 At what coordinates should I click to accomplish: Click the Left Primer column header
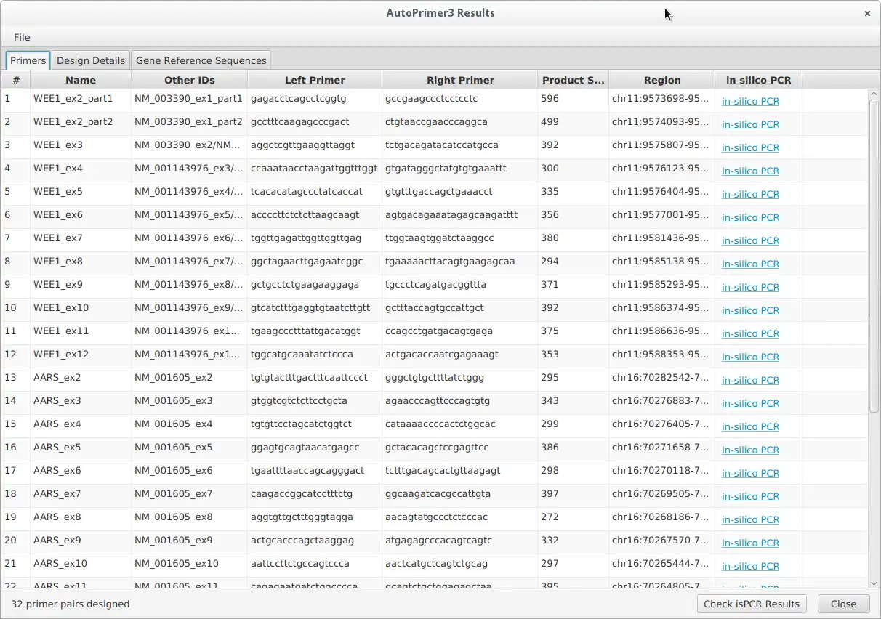(x=314, y=80)
